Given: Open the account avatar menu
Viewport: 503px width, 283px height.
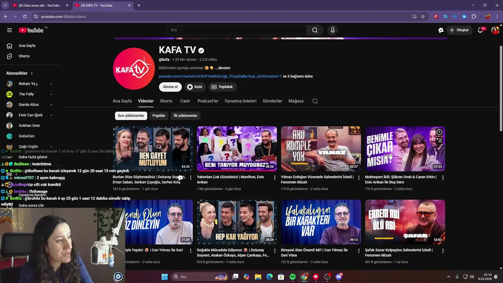Looking at the screenshot, I should click(x=495, y=30).
